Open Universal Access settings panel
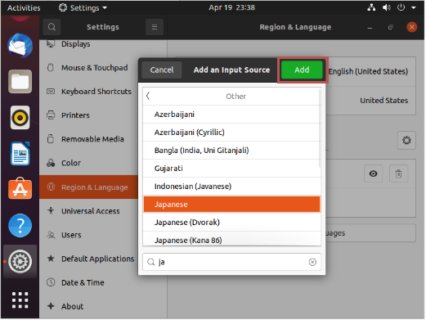The image size is (426, 320). pyautogui.click(x=89, y=211)
